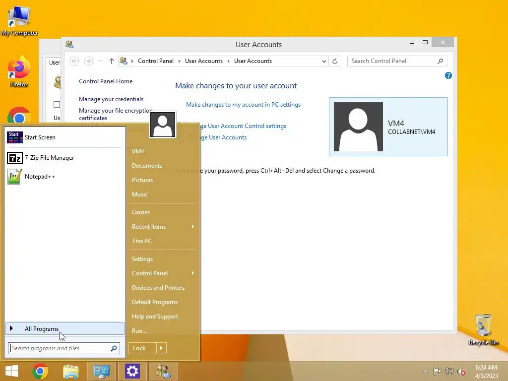Open Manage User Accounts link
508x381 pixels.
click(223, 137)
